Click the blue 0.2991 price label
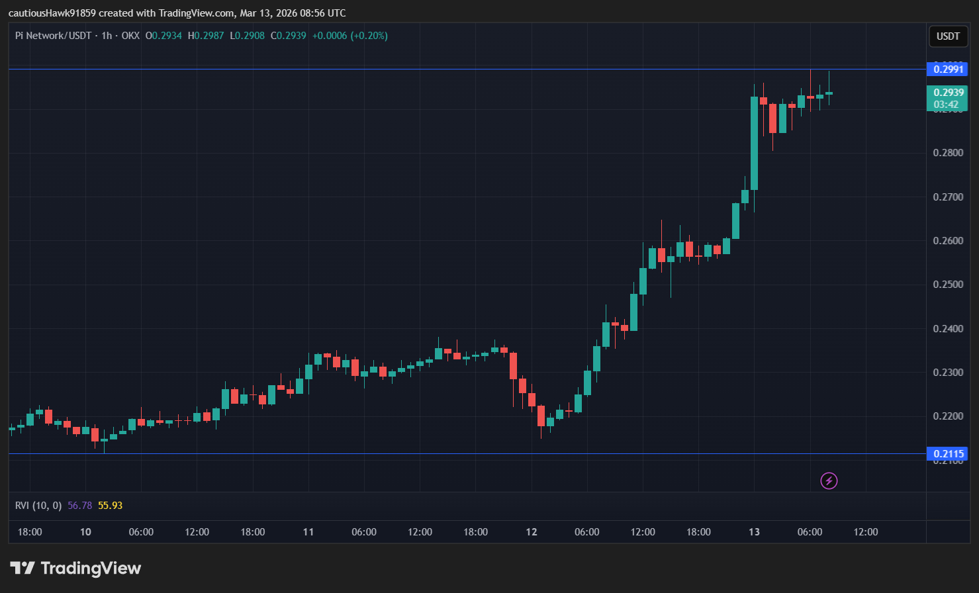 coord(947,69)
